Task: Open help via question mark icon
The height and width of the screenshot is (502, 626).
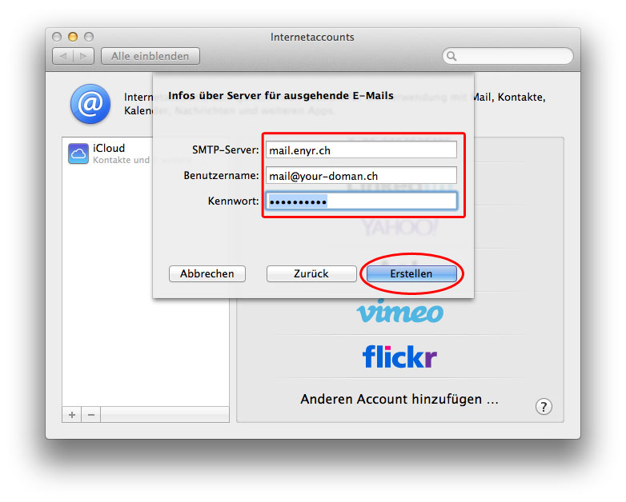Action: pos(544,407)
